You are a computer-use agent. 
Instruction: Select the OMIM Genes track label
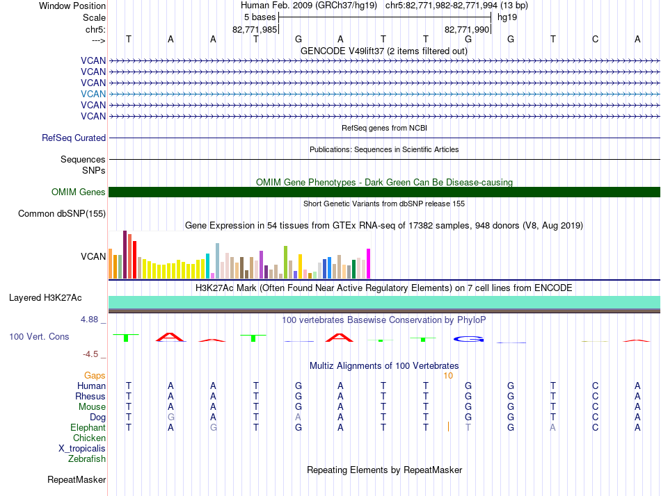(79, 192)
